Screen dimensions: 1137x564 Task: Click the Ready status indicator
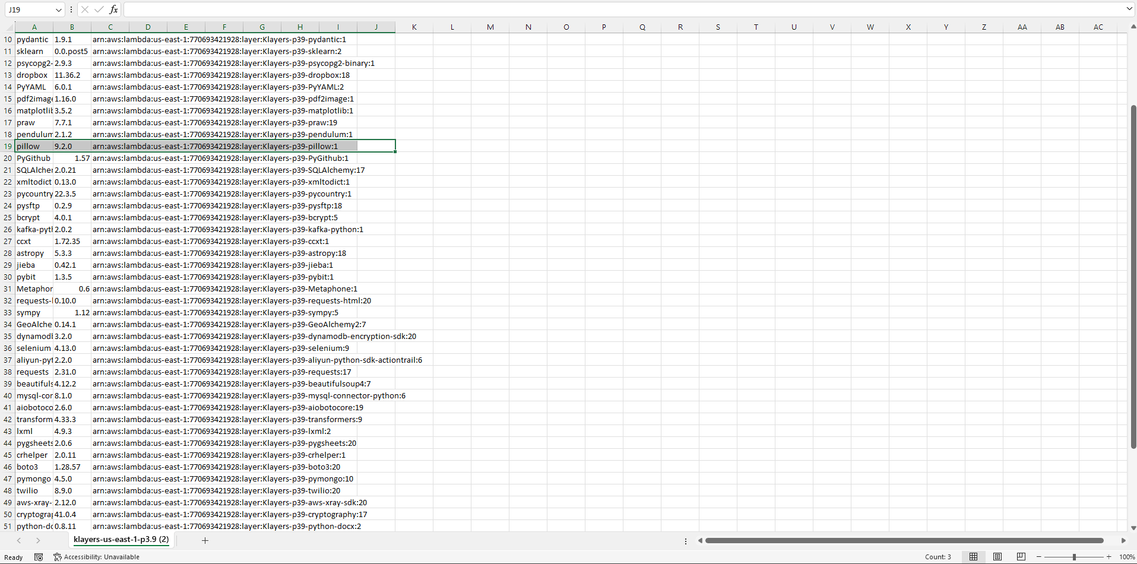pyautogui.click(x=13, y=557)
